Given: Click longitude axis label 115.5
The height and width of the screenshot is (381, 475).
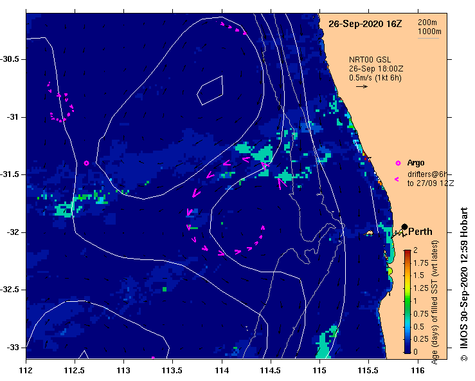Looking at the screenshot, I should pyautogui.click(x=368, y=371).
